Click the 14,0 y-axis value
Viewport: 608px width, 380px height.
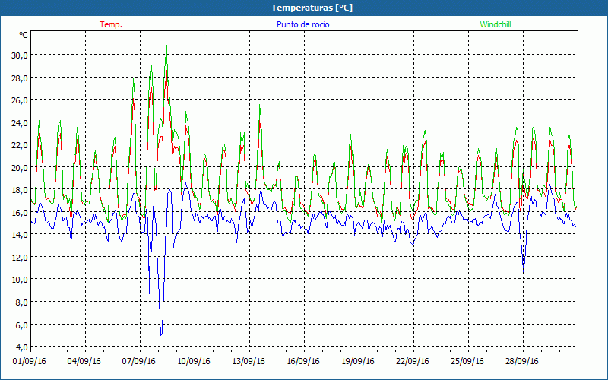click(20, 235)
